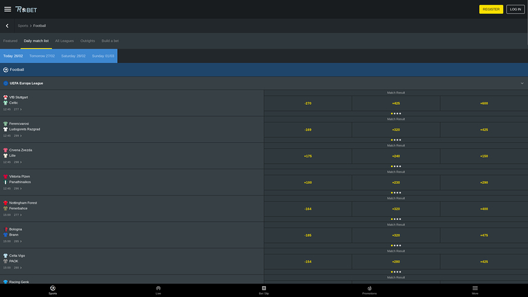Bet on PAOK win at +425
The width and height of the screenshot is (528, 297).
[484, 262]
